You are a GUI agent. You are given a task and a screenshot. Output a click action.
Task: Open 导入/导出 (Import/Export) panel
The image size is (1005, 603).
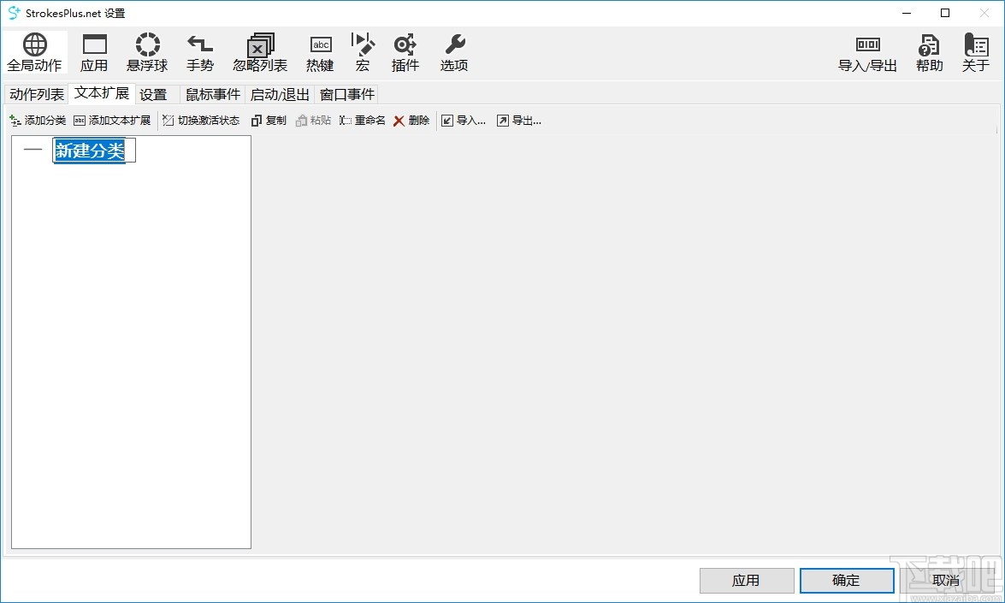(x=867, y=51)
